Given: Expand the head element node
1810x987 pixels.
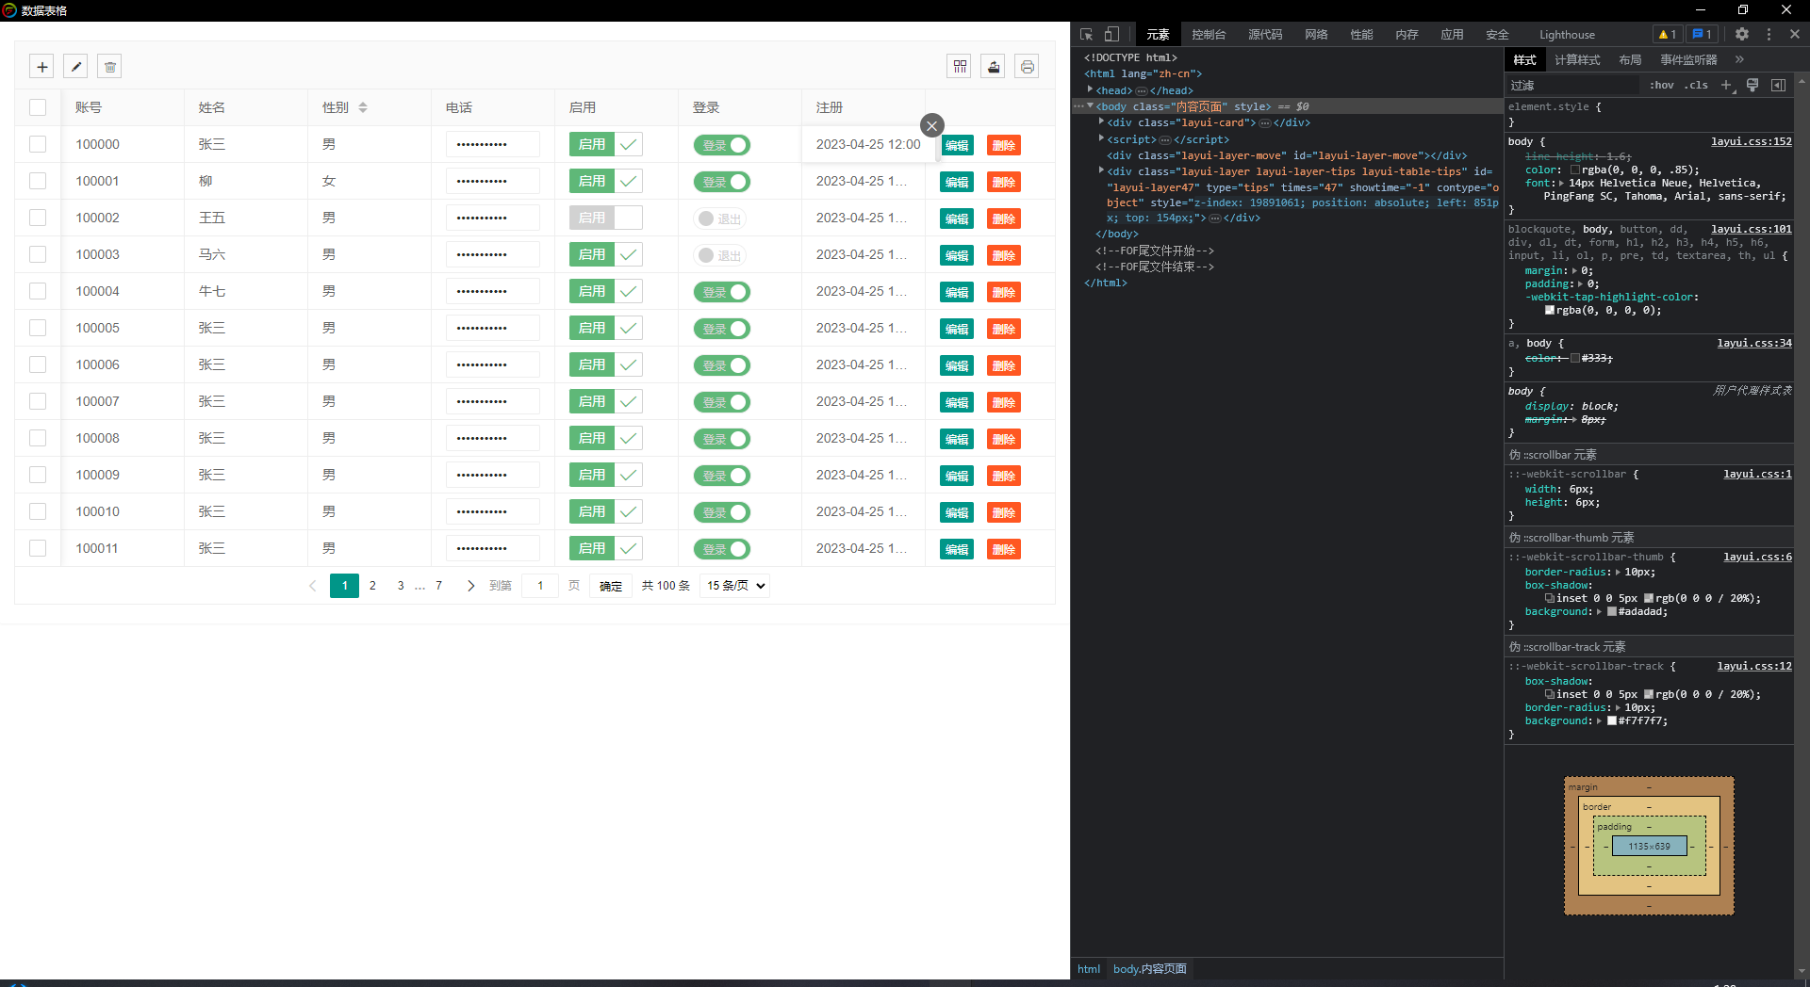Looking at the screenshot, I should (1090, 89).
